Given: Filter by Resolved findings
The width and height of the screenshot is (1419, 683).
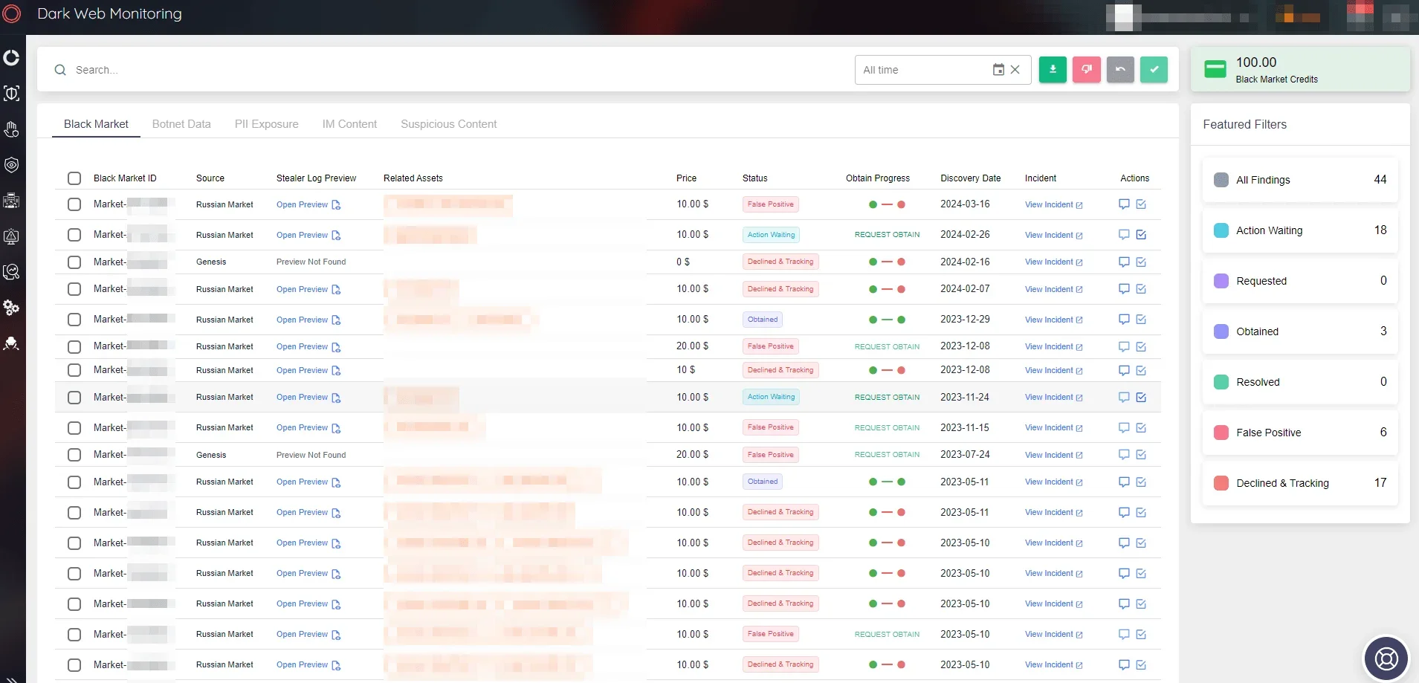Looking at the screenshot, I should point(1300,382).
